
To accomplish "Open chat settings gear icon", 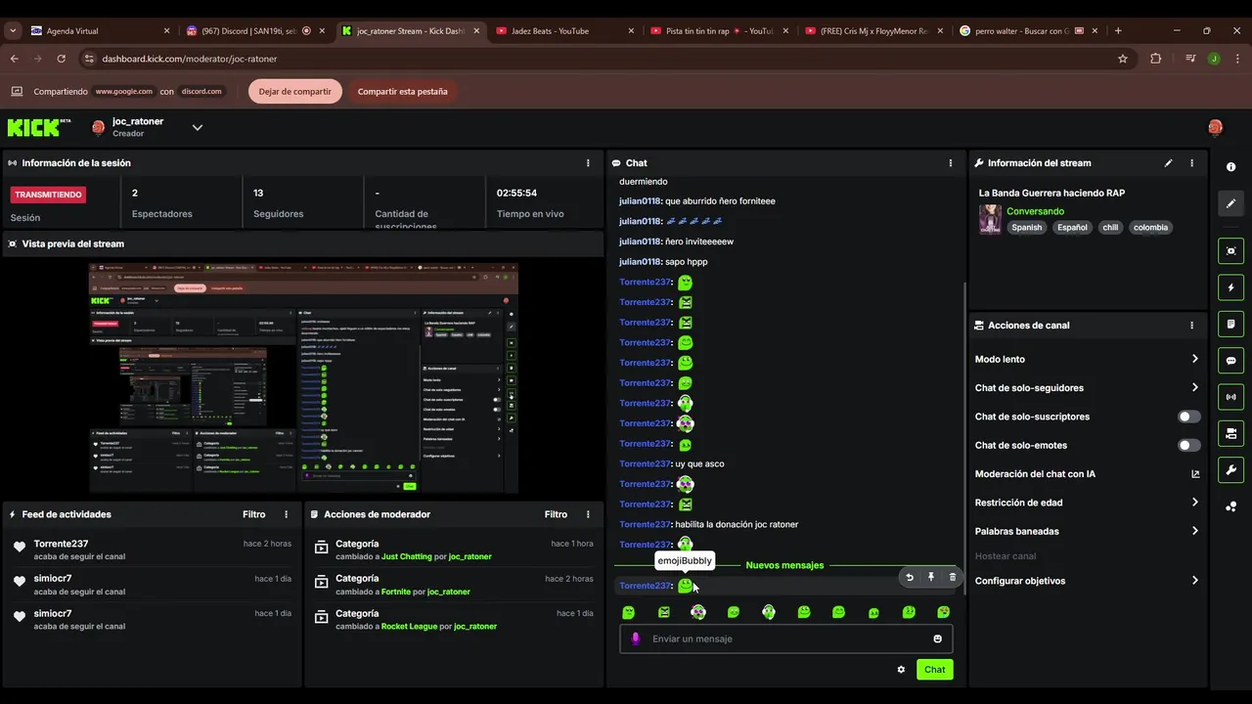I will point(901,670).
